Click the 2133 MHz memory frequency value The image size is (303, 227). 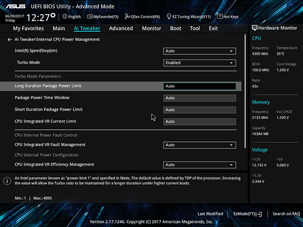260,118
